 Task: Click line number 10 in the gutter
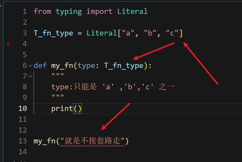pos(23,108)
